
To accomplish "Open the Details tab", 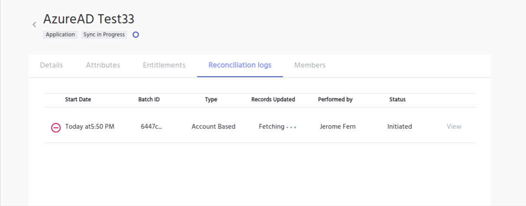I will 51,65.
